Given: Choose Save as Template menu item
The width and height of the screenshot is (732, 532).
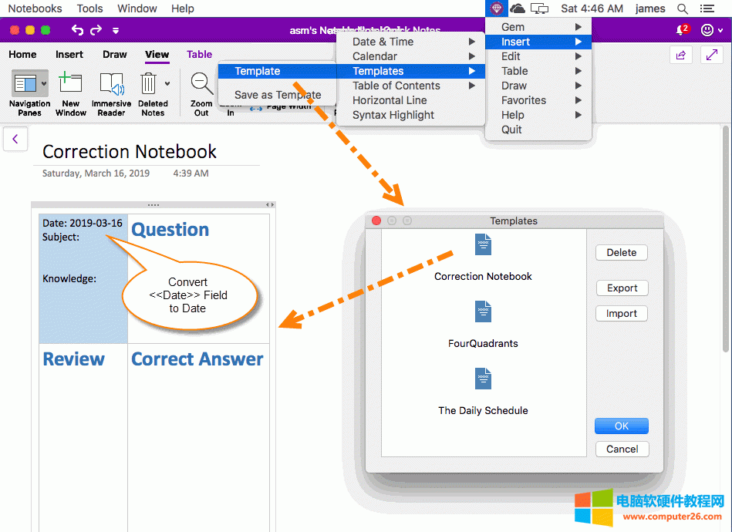Looking at the screenshot, I should (x=278, y=95).
